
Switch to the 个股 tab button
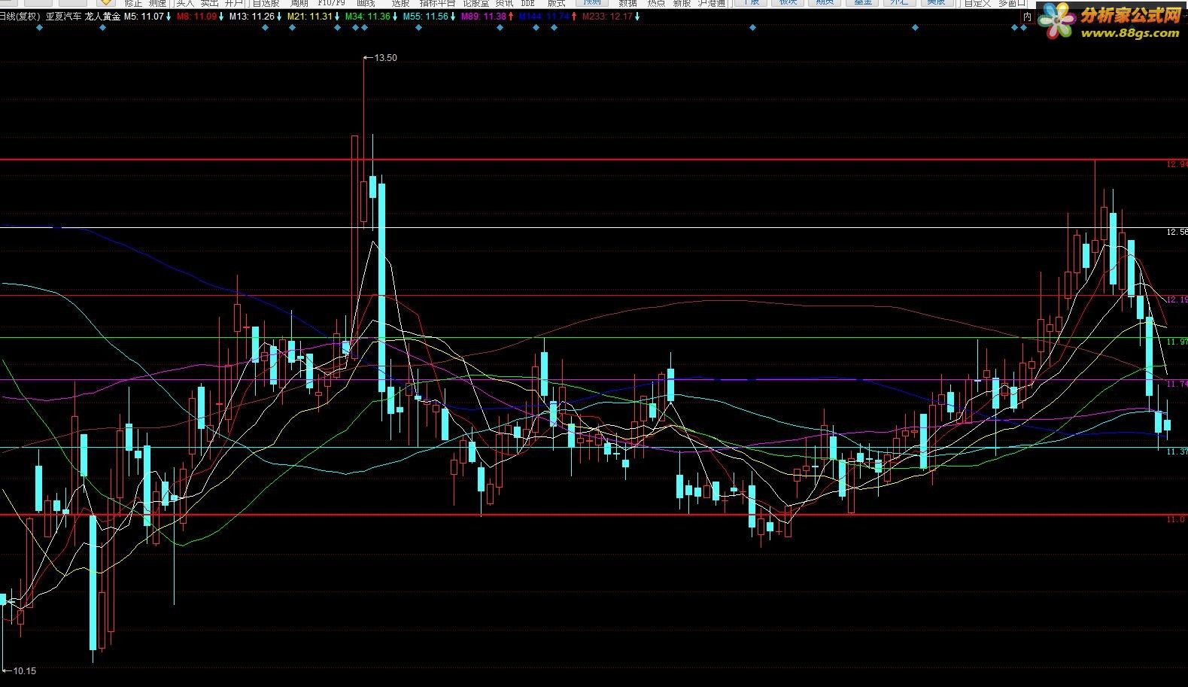point(750,3)
